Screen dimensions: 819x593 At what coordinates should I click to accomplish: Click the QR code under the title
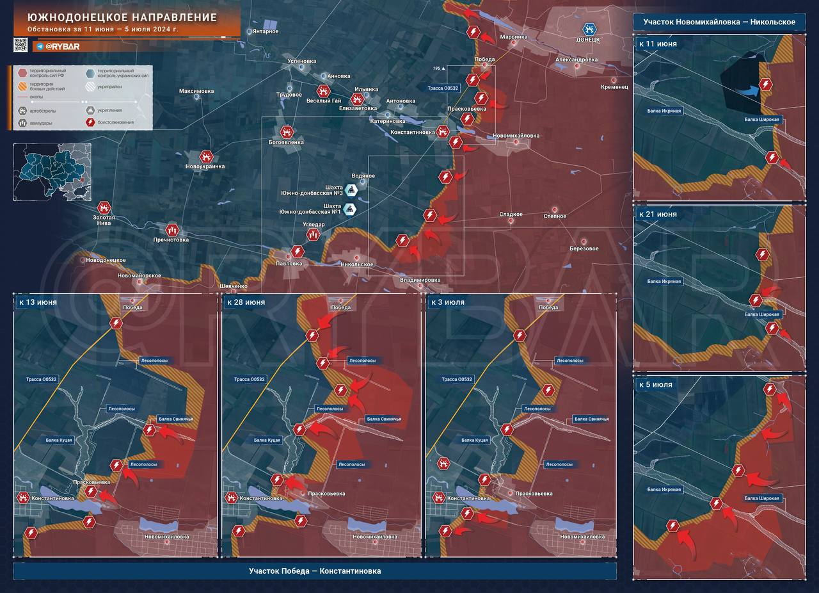[20, 45]
